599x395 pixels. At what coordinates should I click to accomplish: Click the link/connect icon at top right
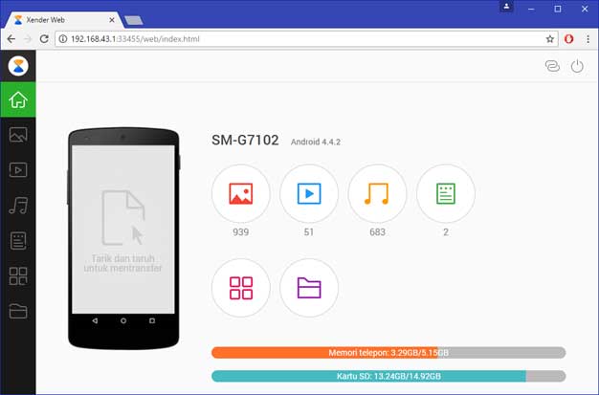point(552,66)
